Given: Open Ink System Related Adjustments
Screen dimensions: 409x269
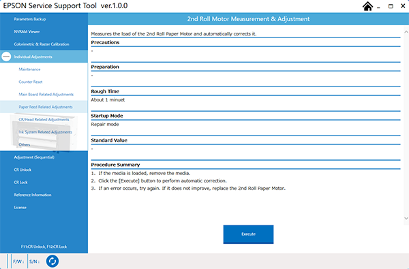Looking at the screenshot, I should click(46, 132).
